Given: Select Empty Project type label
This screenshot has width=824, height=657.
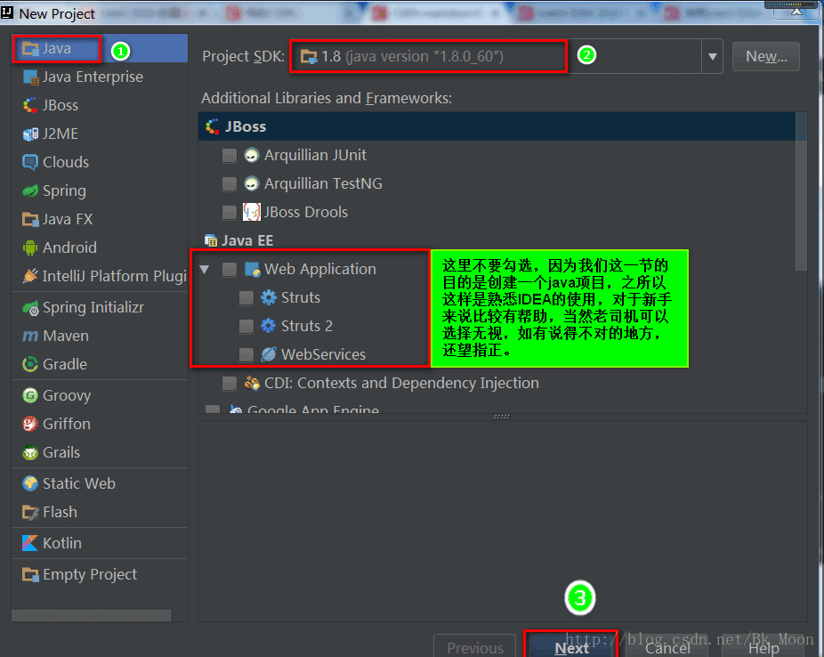Looking at the screenshot, I should coord(90,574).
